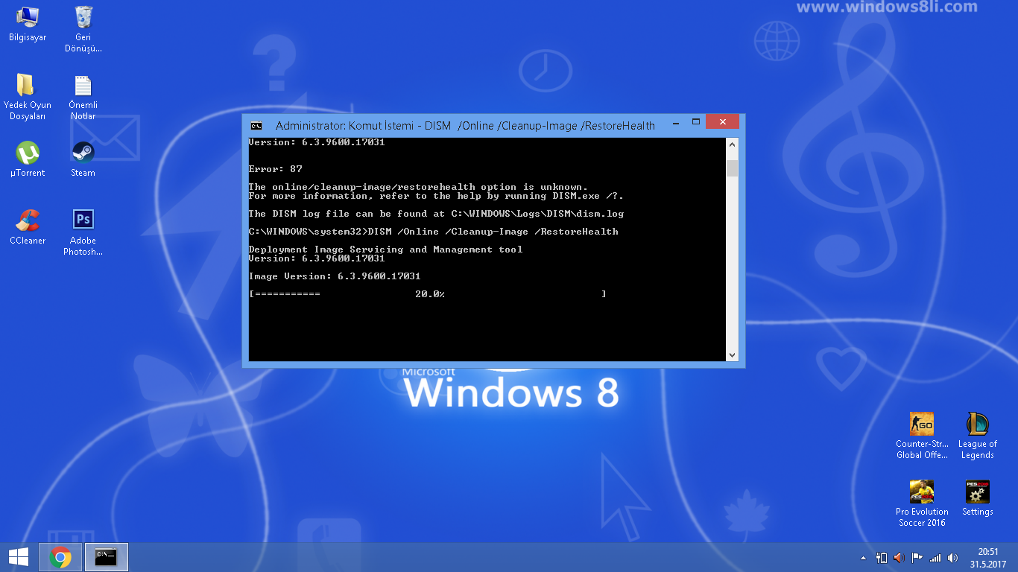The height and width of the screenshot is (572, 1018).
Task: Open the white speaker volume icon
Action: tap(953, 557)
